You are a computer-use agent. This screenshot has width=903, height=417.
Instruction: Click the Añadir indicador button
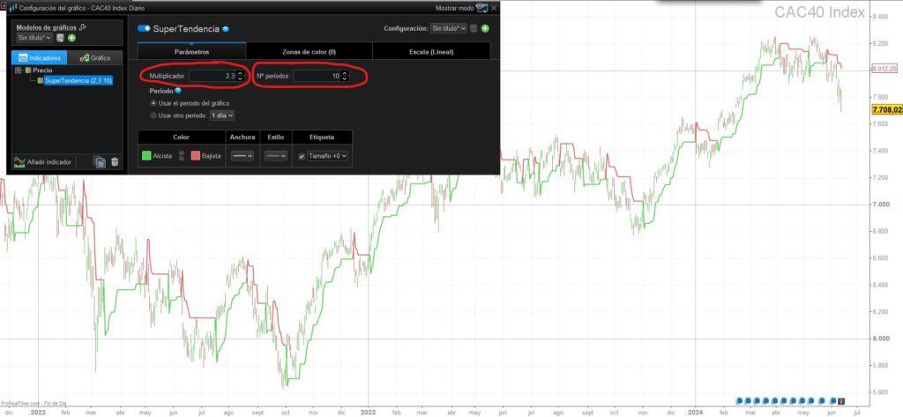[42, 162]
